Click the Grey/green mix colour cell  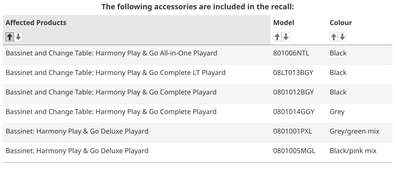tap(355, 131)
